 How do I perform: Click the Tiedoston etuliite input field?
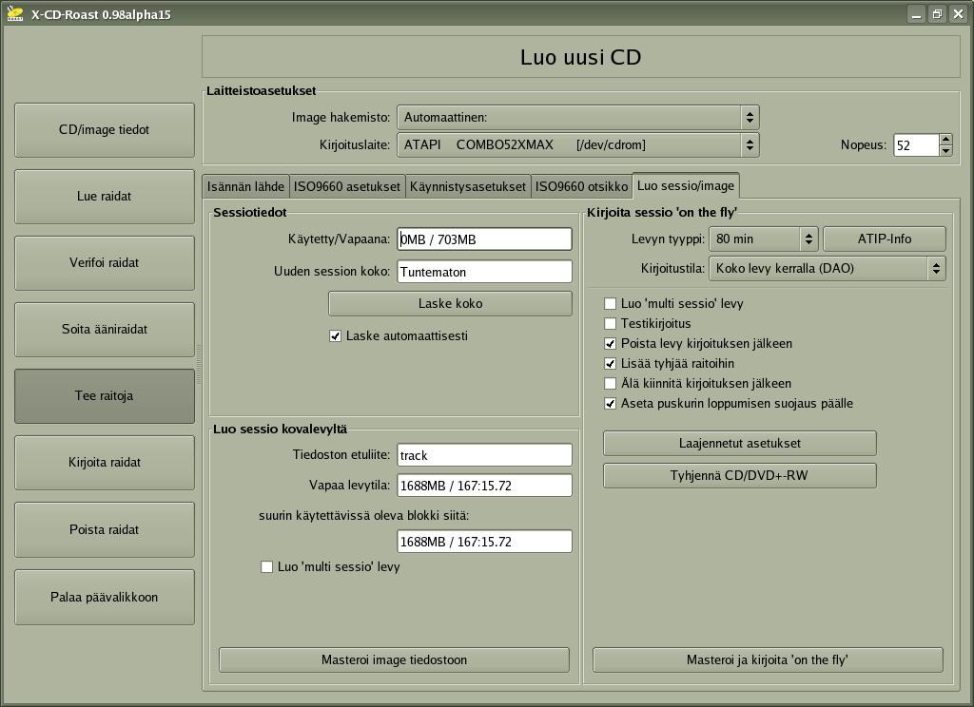[484, 456]
